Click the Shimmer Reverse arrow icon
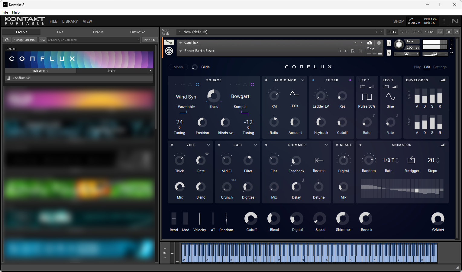 click(319, 160)
